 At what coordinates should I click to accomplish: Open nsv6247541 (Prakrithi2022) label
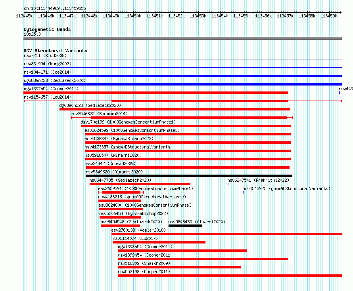pos(258,180)
